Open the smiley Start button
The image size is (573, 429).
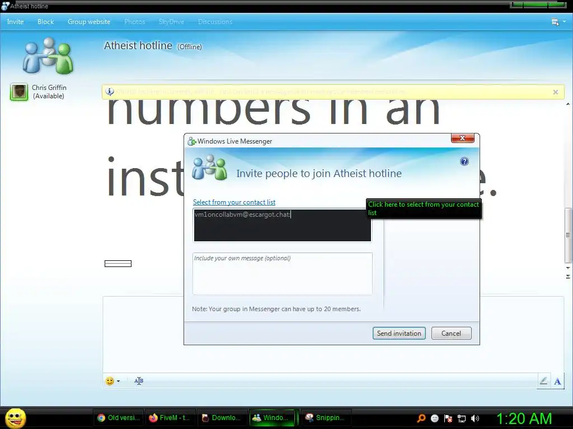(15, 418)
